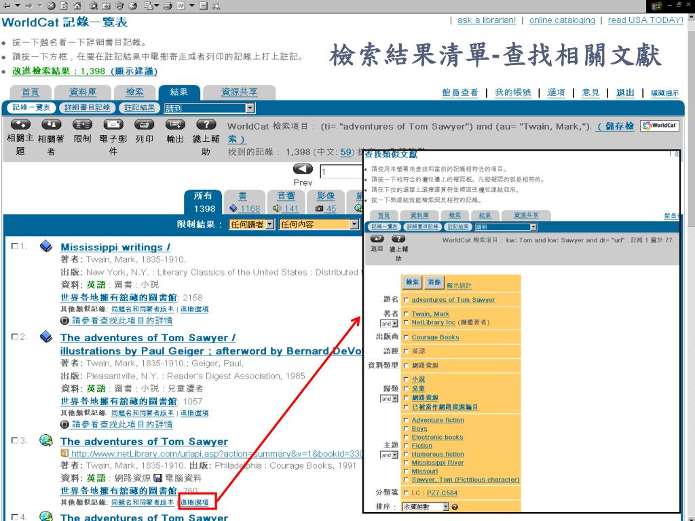Open the Mississippi writings record link
The width and height of the screenshot is (695, 521).
point(115,247)
